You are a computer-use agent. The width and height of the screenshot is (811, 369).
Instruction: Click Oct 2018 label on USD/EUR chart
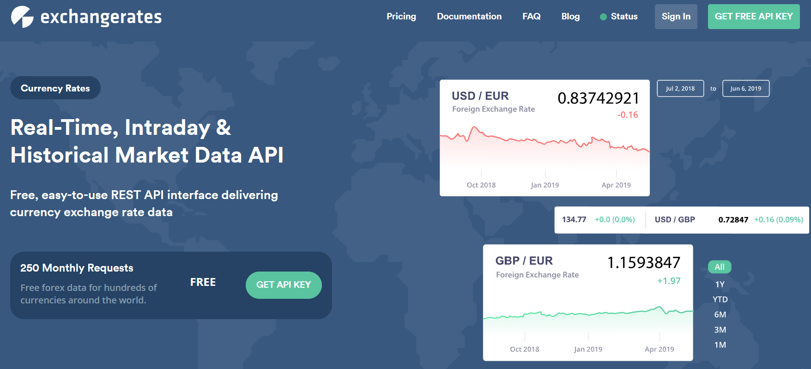[481, 185]
